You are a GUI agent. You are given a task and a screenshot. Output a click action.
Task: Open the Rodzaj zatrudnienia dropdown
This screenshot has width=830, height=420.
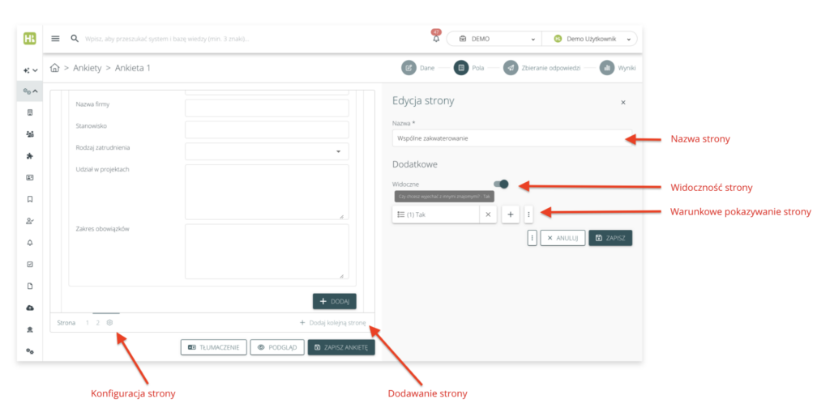tap(267, 151)
